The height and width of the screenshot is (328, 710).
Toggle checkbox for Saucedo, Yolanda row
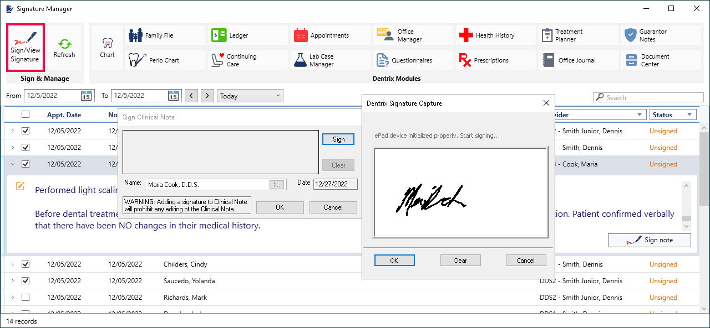[x=26, y=281]
